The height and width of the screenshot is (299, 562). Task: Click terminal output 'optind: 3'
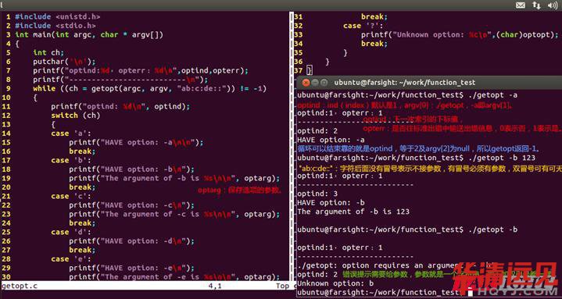pyautogui.click(x=317, y=194)
